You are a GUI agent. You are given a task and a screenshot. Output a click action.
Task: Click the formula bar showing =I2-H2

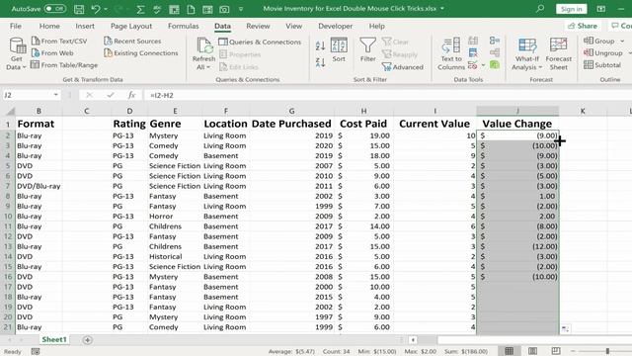pos(387,95)
